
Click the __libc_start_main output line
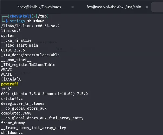(x=19, y=45)
